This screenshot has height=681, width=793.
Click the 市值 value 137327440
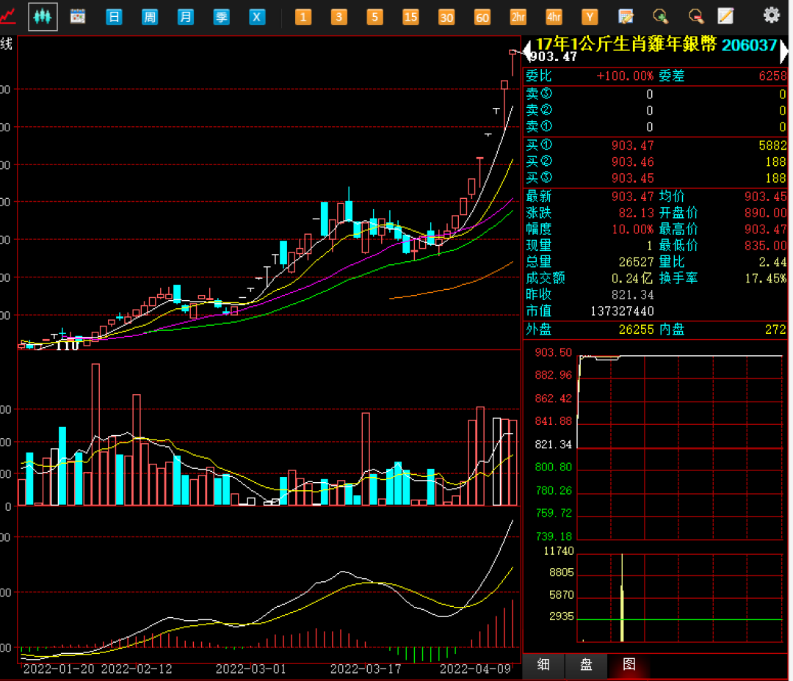tap(622, 311)
